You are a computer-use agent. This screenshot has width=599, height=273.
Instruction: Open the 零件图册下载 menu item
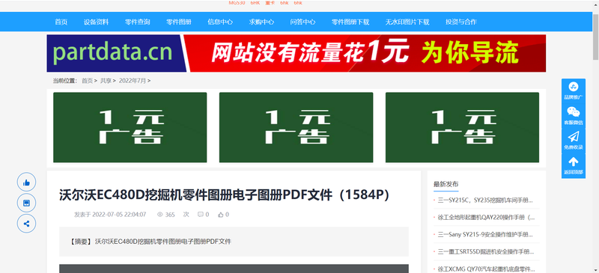350,22
